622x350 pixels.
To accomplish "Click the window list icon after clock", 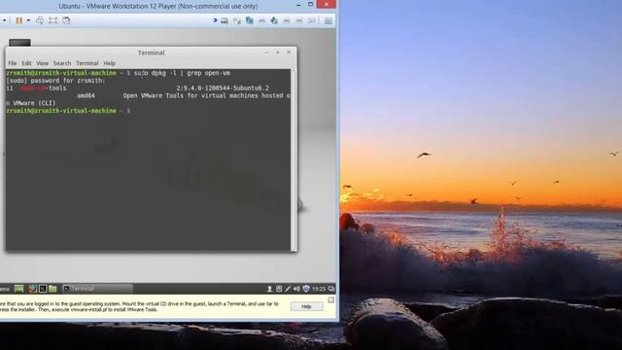I will (x=331, y=289).
